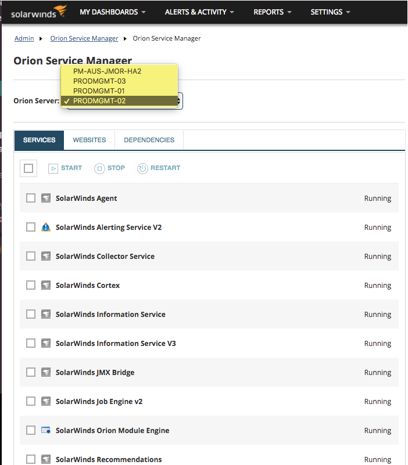This screenshot has width=408, height=465.
Task: Check the SolarWinds Cortex checkbox
Action: (31, 285)
